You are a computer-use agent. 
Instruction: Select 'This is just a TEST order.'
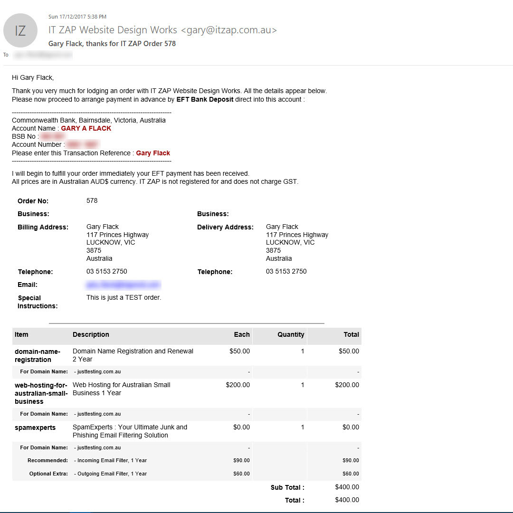pyautogui.click(x=123, y=297)
